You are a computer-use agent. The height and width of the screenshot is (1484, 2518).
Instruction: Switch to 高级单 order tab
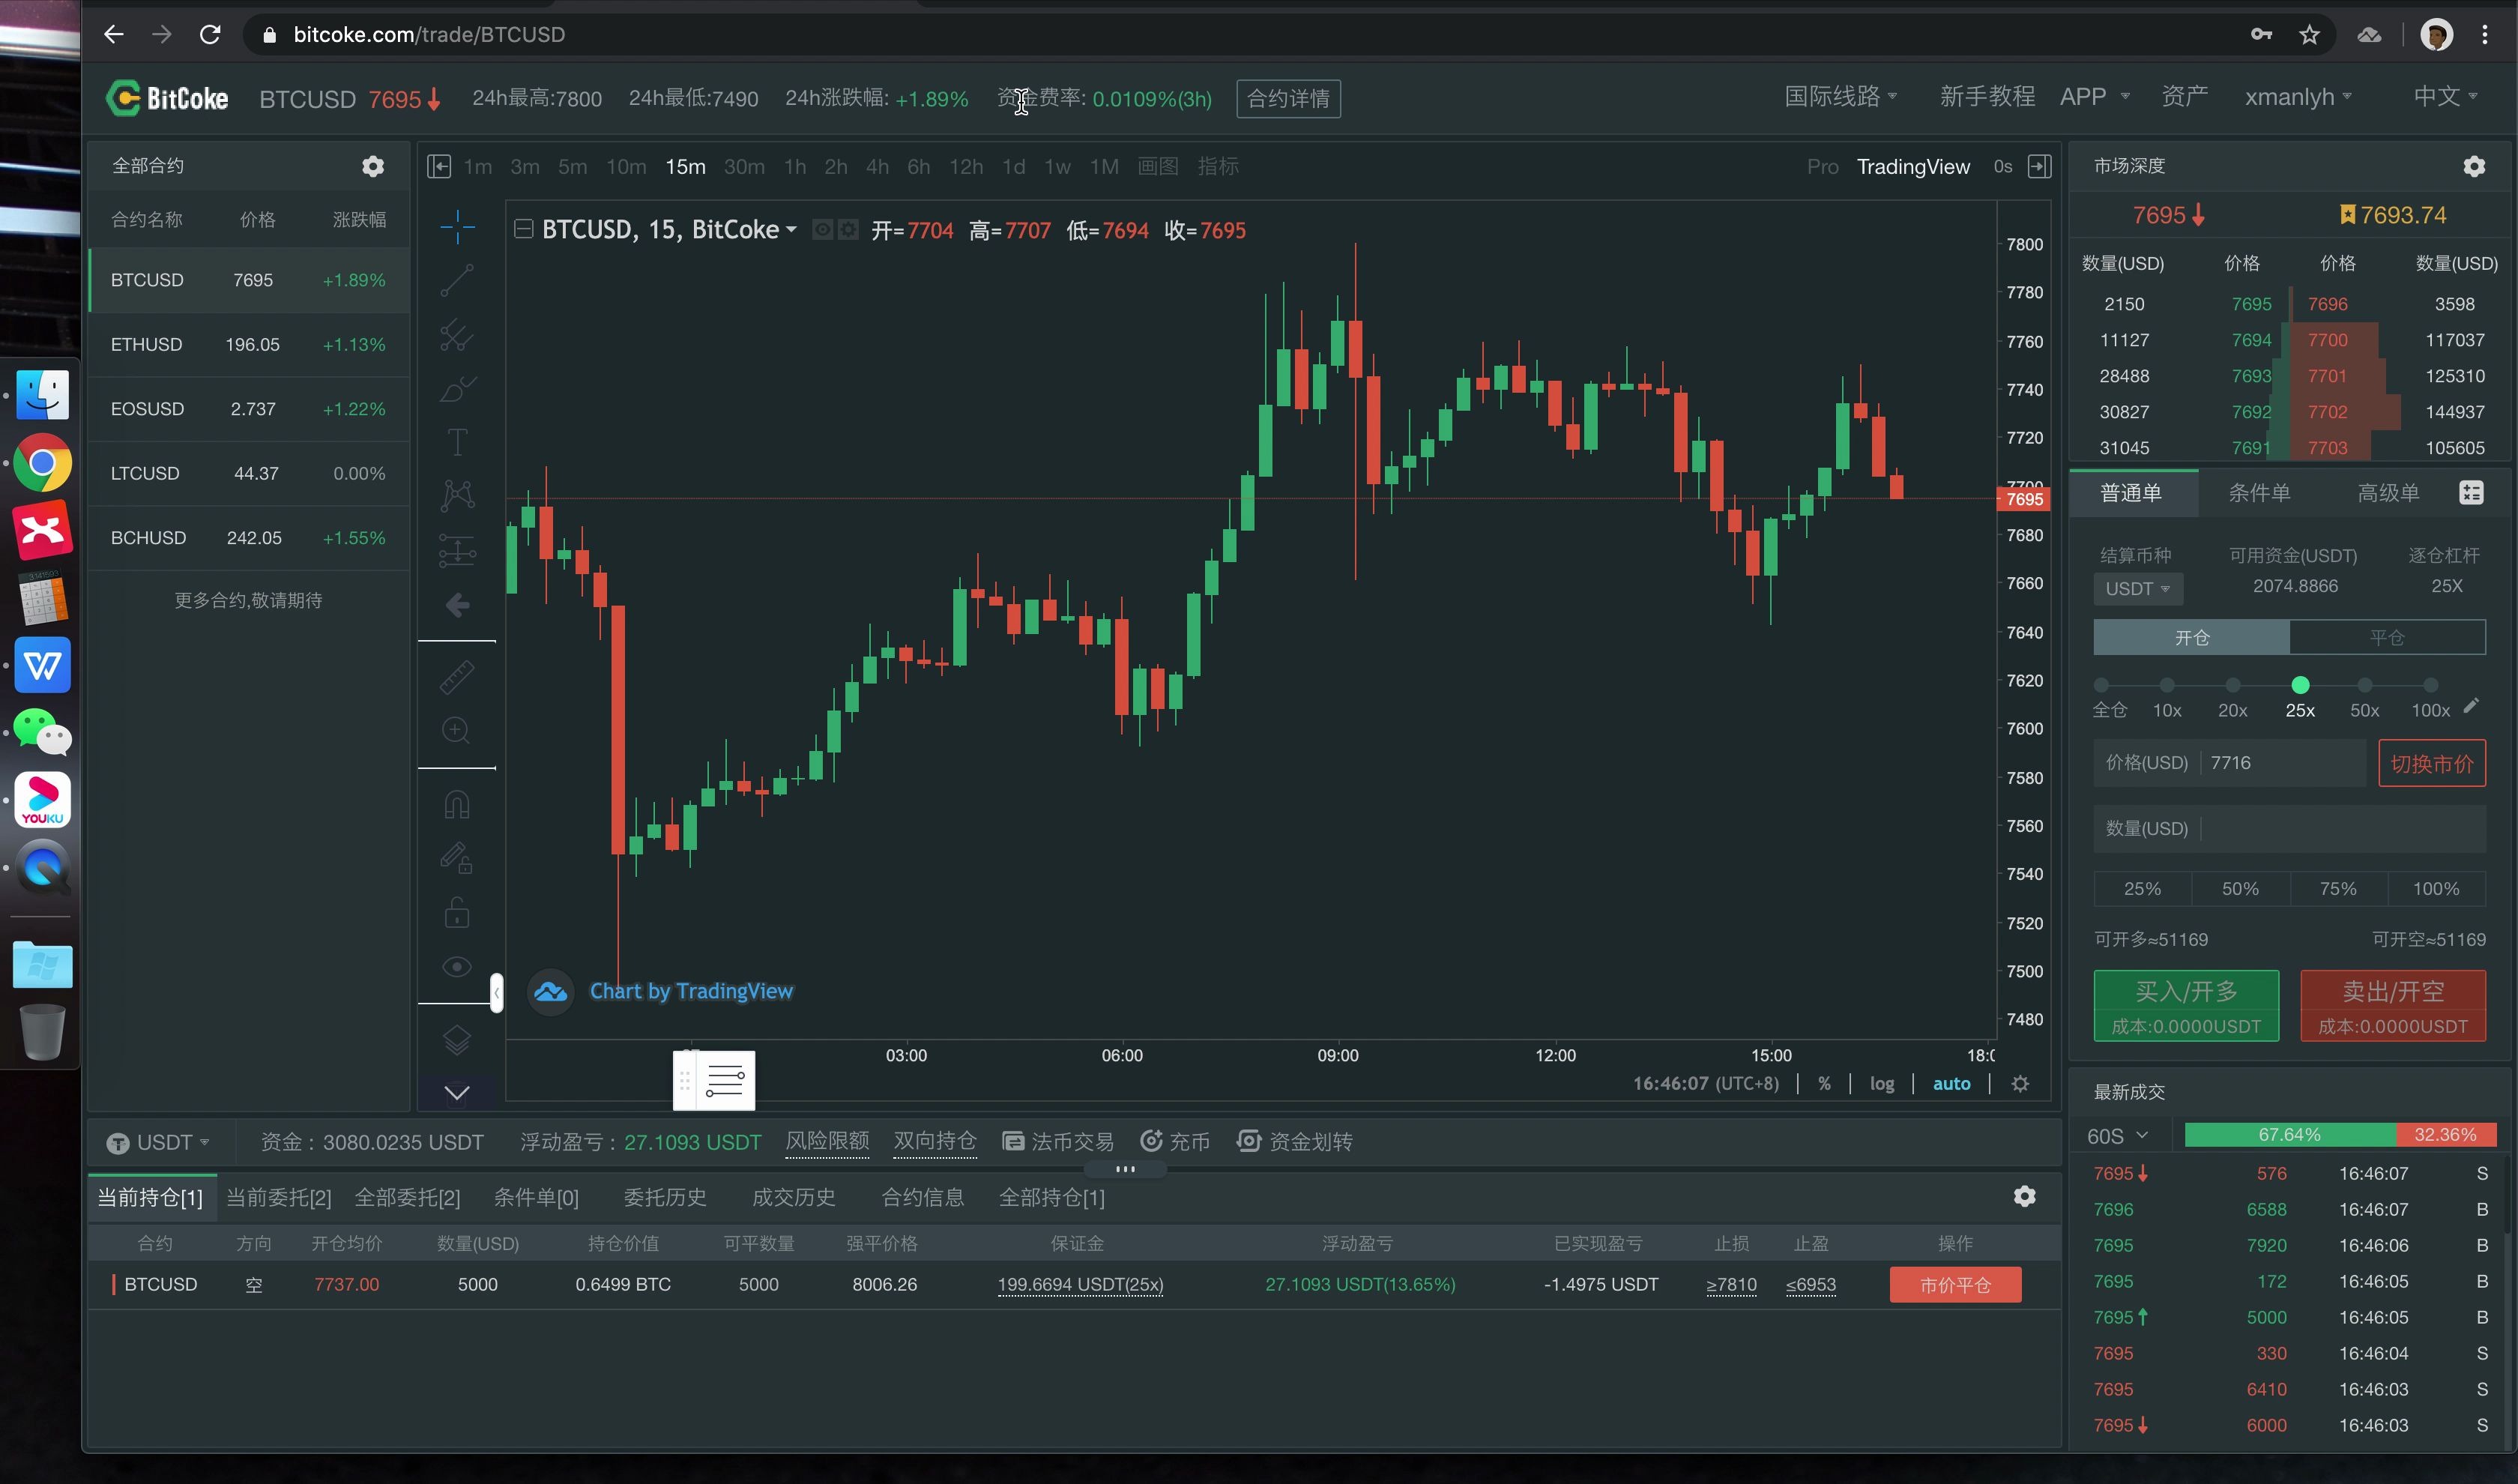coord(2387,492)
